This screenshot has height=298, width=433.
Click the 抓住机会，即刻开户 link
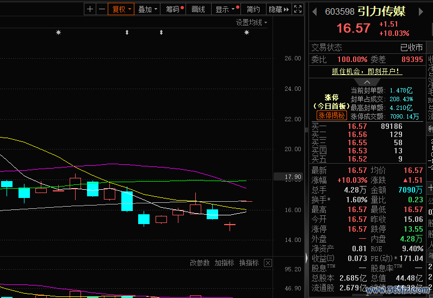click(367, 72)
